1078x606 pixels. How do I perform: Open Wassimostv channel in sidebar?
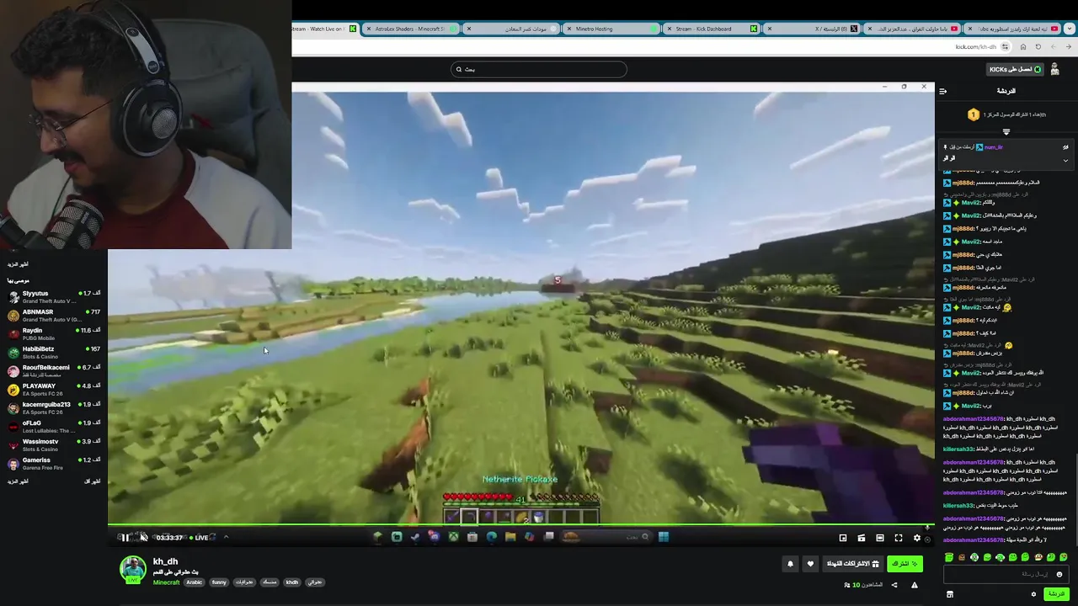(x=54, y=444)
